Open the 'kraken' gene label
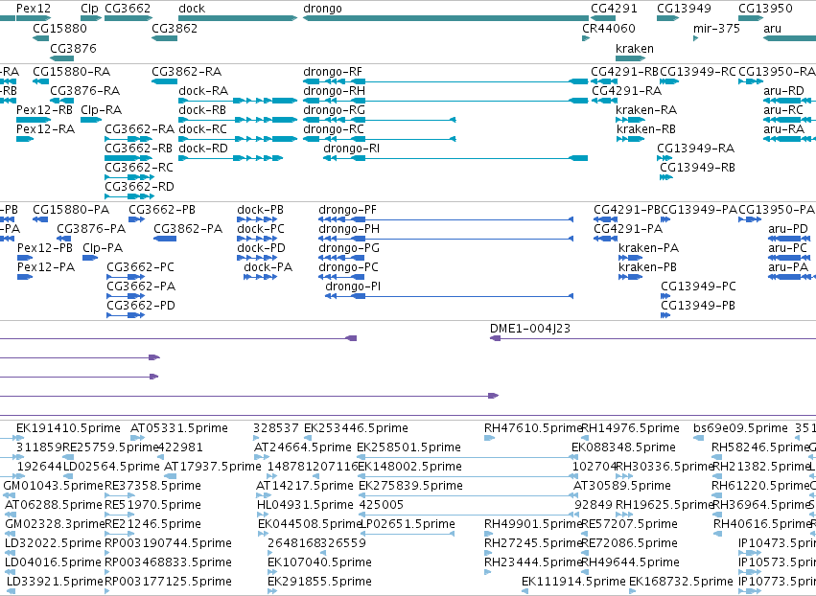The width and height of the screenshot is (816, 596). (635, 48)
